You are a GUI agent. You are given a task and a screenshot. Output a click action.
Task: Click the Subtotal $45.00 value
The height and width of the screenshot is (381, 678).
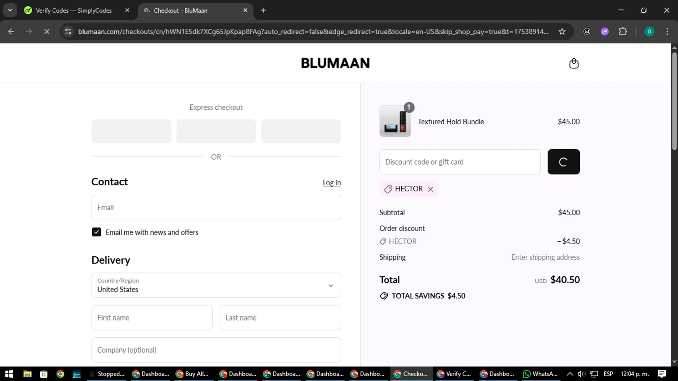tap(569, 212)
